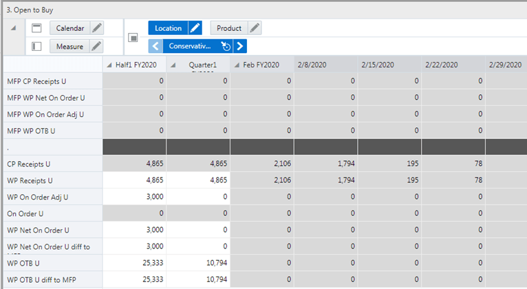Select the On Order U row label

coord(53,213)
